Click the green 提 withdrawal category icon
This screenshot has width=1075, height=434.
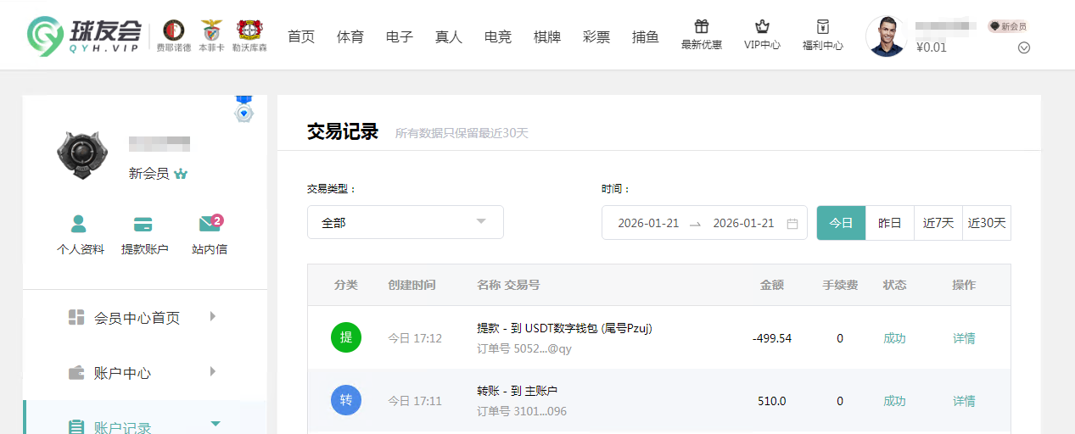346,337
